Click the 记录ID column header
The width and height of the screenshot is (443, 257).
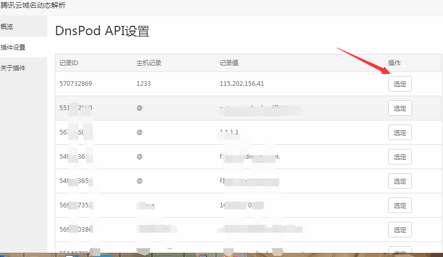(69, 63)
